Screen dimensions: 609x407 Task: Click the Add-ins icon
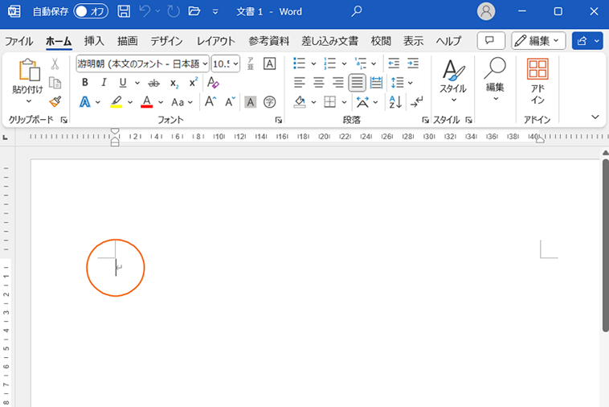point(537,81)
